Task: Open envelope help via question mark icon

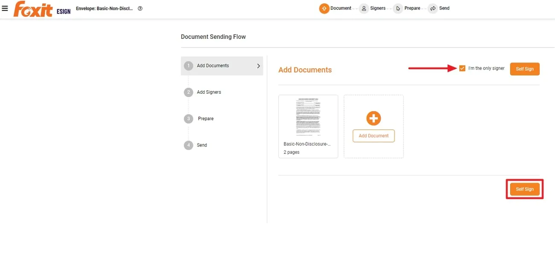Action: click(139, 8)
